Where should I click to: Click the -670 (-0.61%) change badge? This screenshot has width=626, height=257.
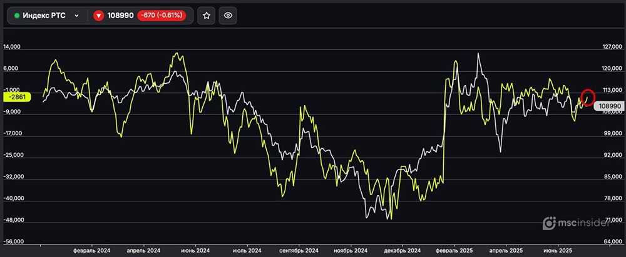coord(160,16)
